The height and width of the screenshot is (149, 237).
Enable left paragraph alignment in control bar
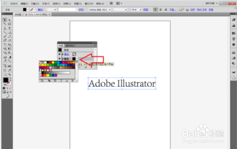click(155, 10)
